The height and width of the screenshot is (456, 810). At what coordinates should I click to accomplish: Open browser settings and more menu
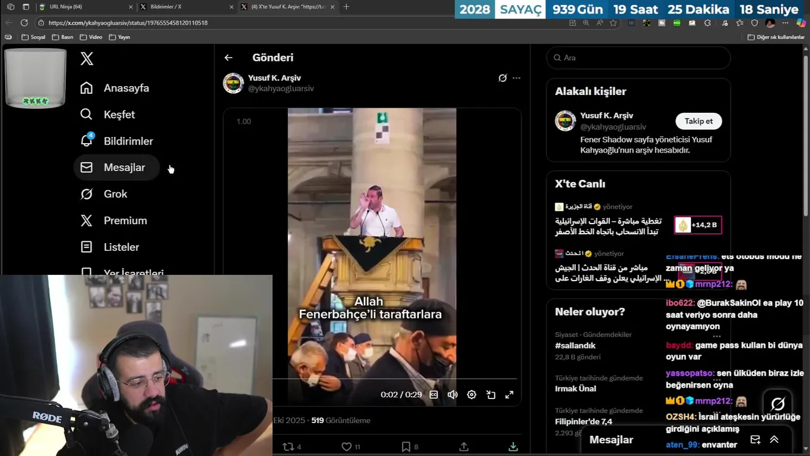coord(787,23)
